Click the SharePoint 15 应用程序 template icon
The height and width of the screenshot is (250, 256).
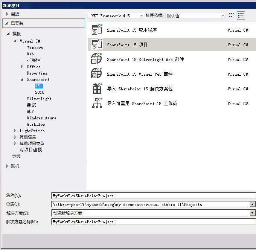97,30
